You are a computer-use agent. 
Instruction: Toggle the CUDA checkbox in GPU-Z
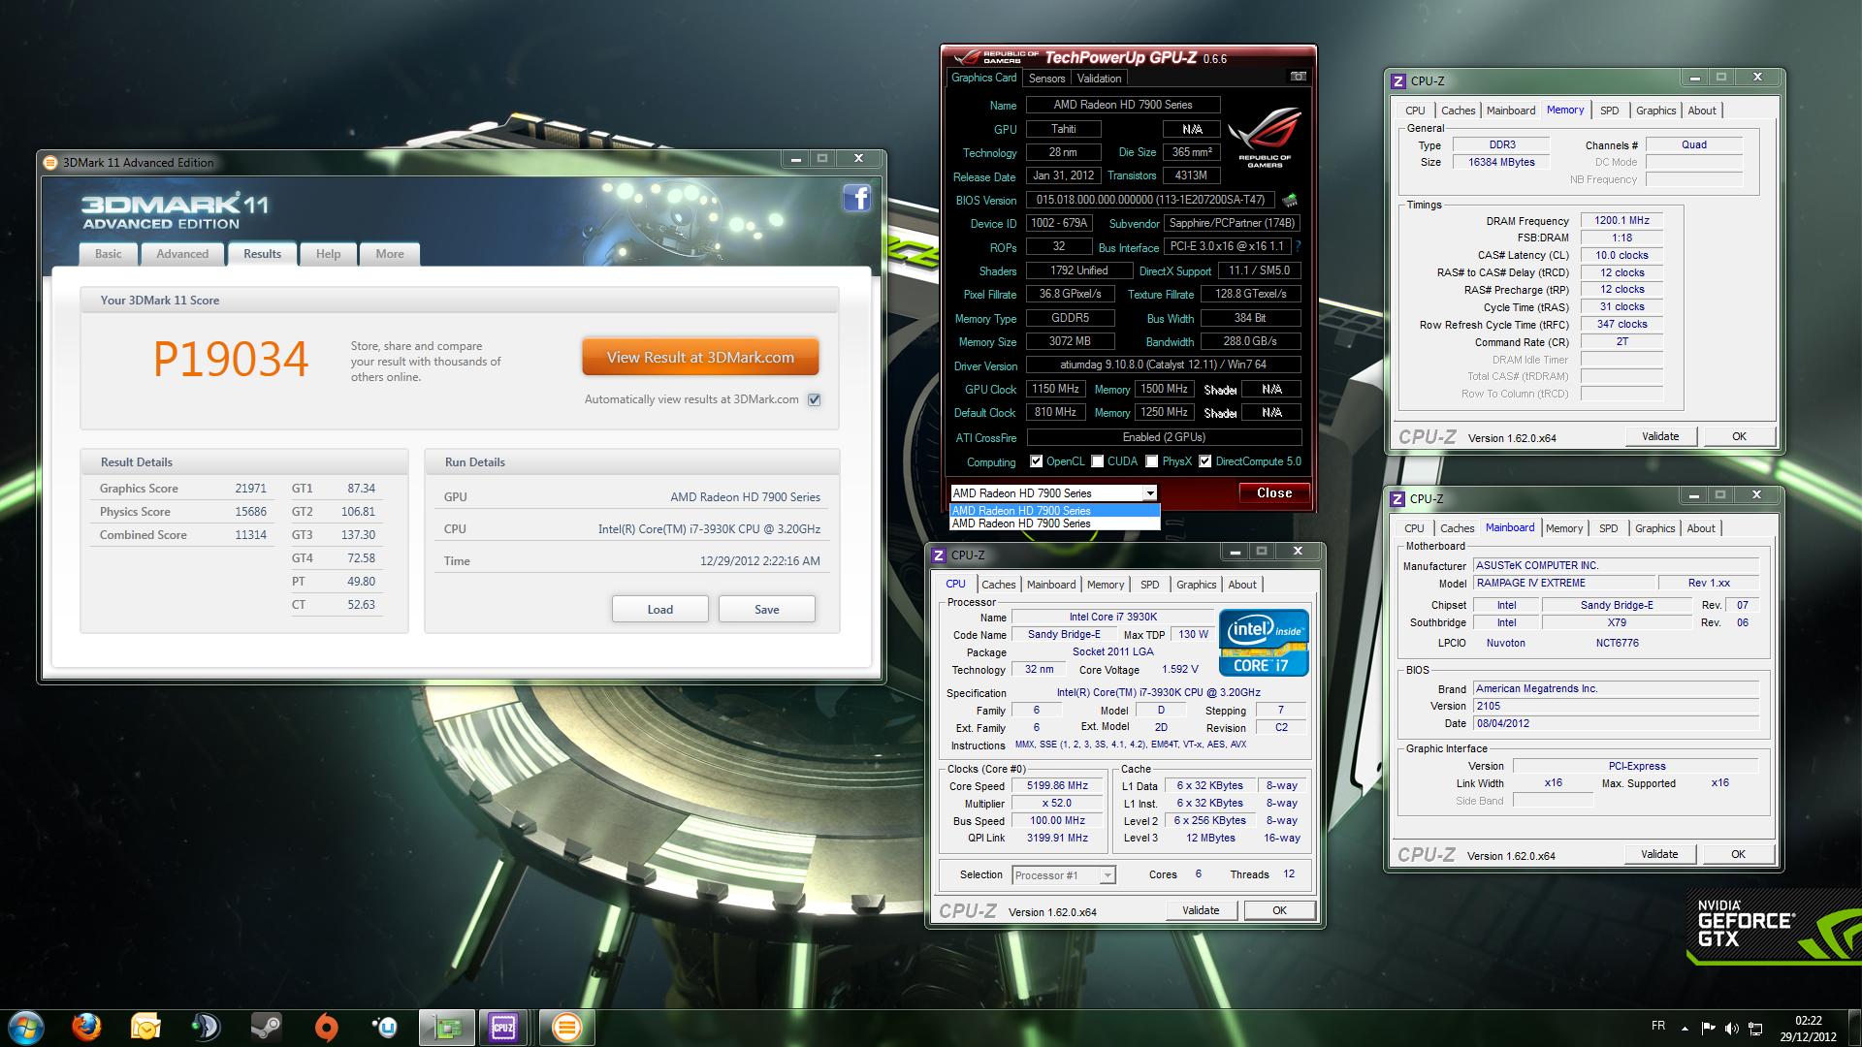coord(1097,461)
